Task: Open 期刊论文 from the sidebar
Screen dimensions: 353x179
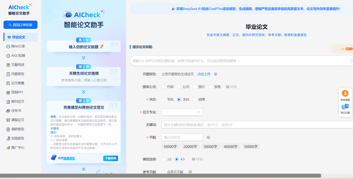Action: (x=15, y=102)
